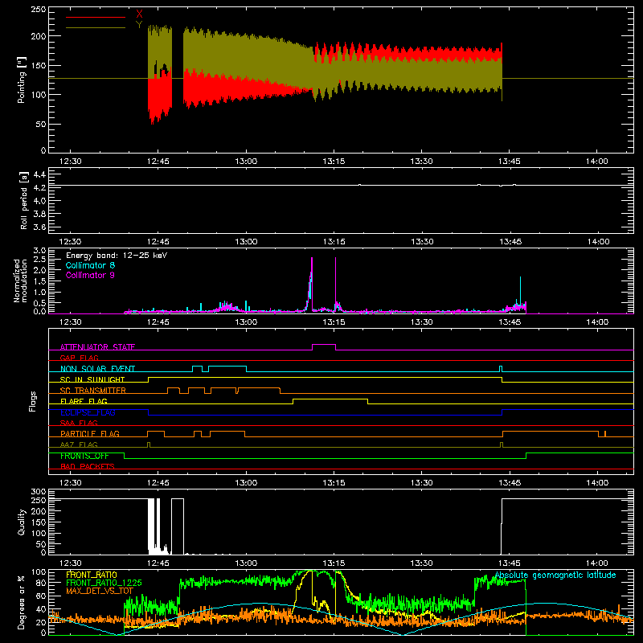Click the 4.0 tick on Roll period axis
The width and height of the screenshot is (643, 643).
click(39, 201)
